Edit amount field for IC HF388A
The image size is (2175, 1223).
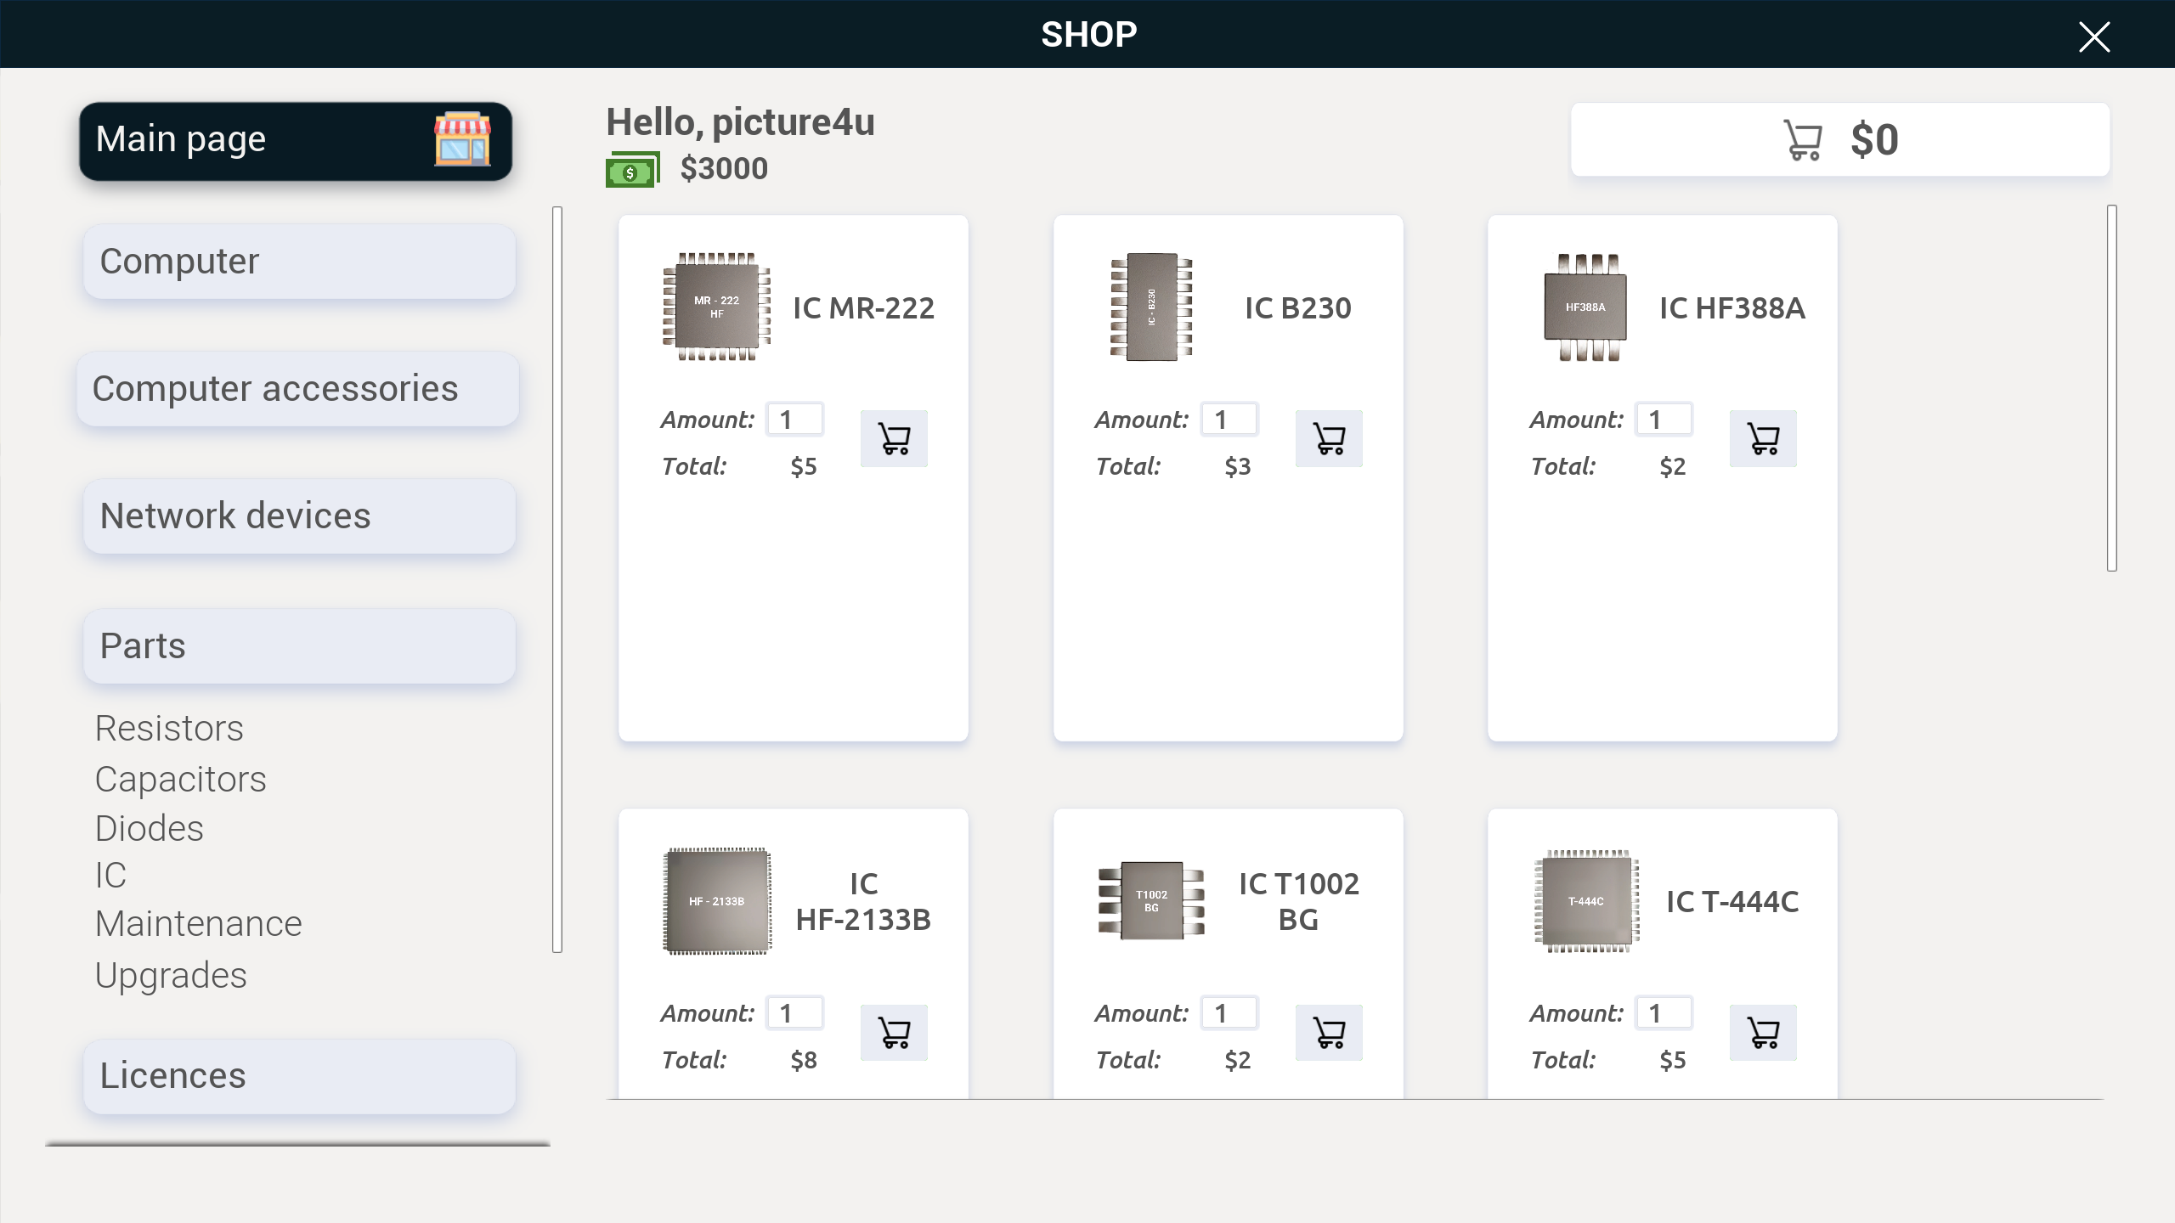point(1664,420)
